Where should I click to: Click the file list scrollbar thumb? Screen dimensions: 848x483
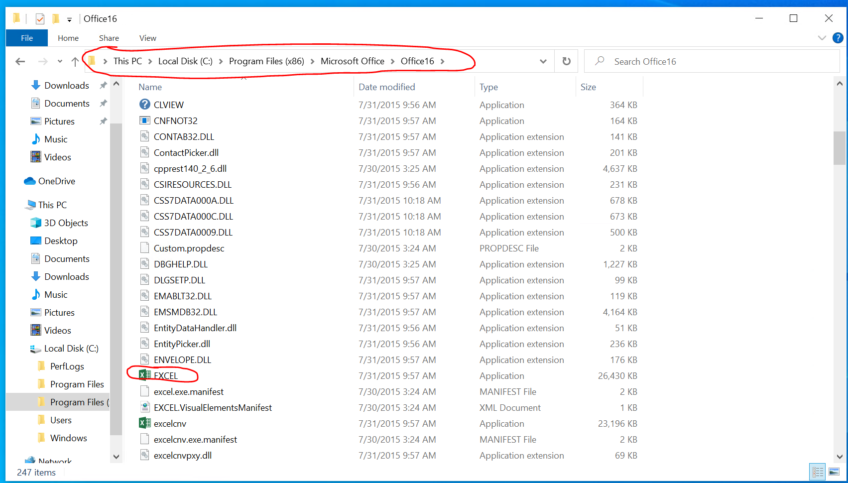click(x=839, y=148)
